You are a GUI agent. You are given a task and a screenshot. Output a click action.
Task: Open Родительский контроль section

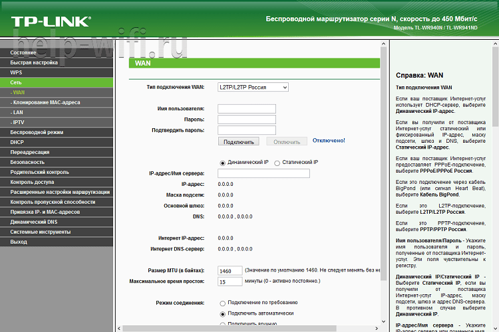click(57, 172)
